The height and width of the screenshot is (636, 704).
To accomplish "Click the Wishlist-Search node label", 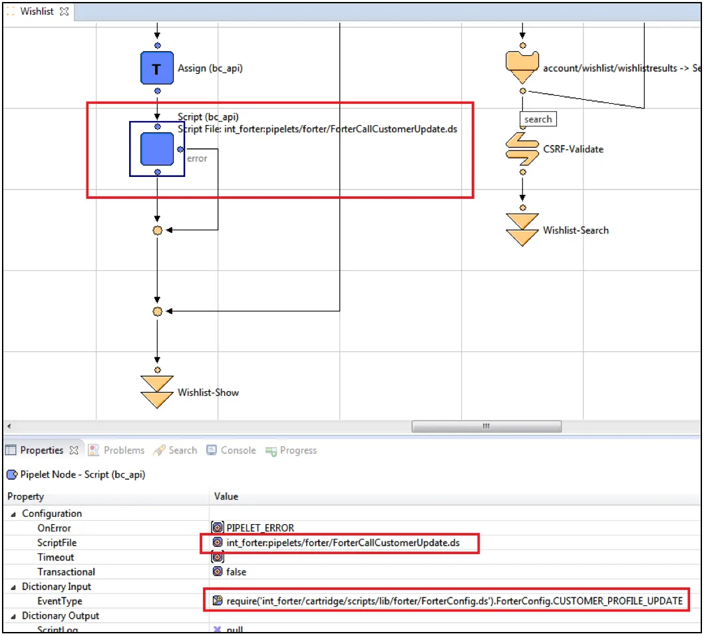I will click(x=576, y=230).
